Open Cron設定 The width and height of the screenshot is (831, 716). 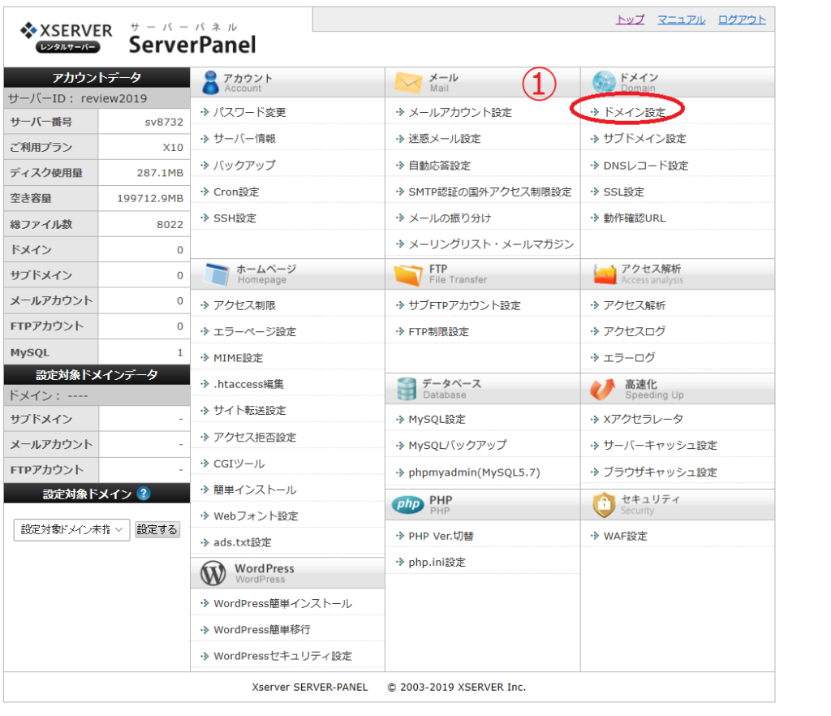pyautogui.click(x=236, y=192)
